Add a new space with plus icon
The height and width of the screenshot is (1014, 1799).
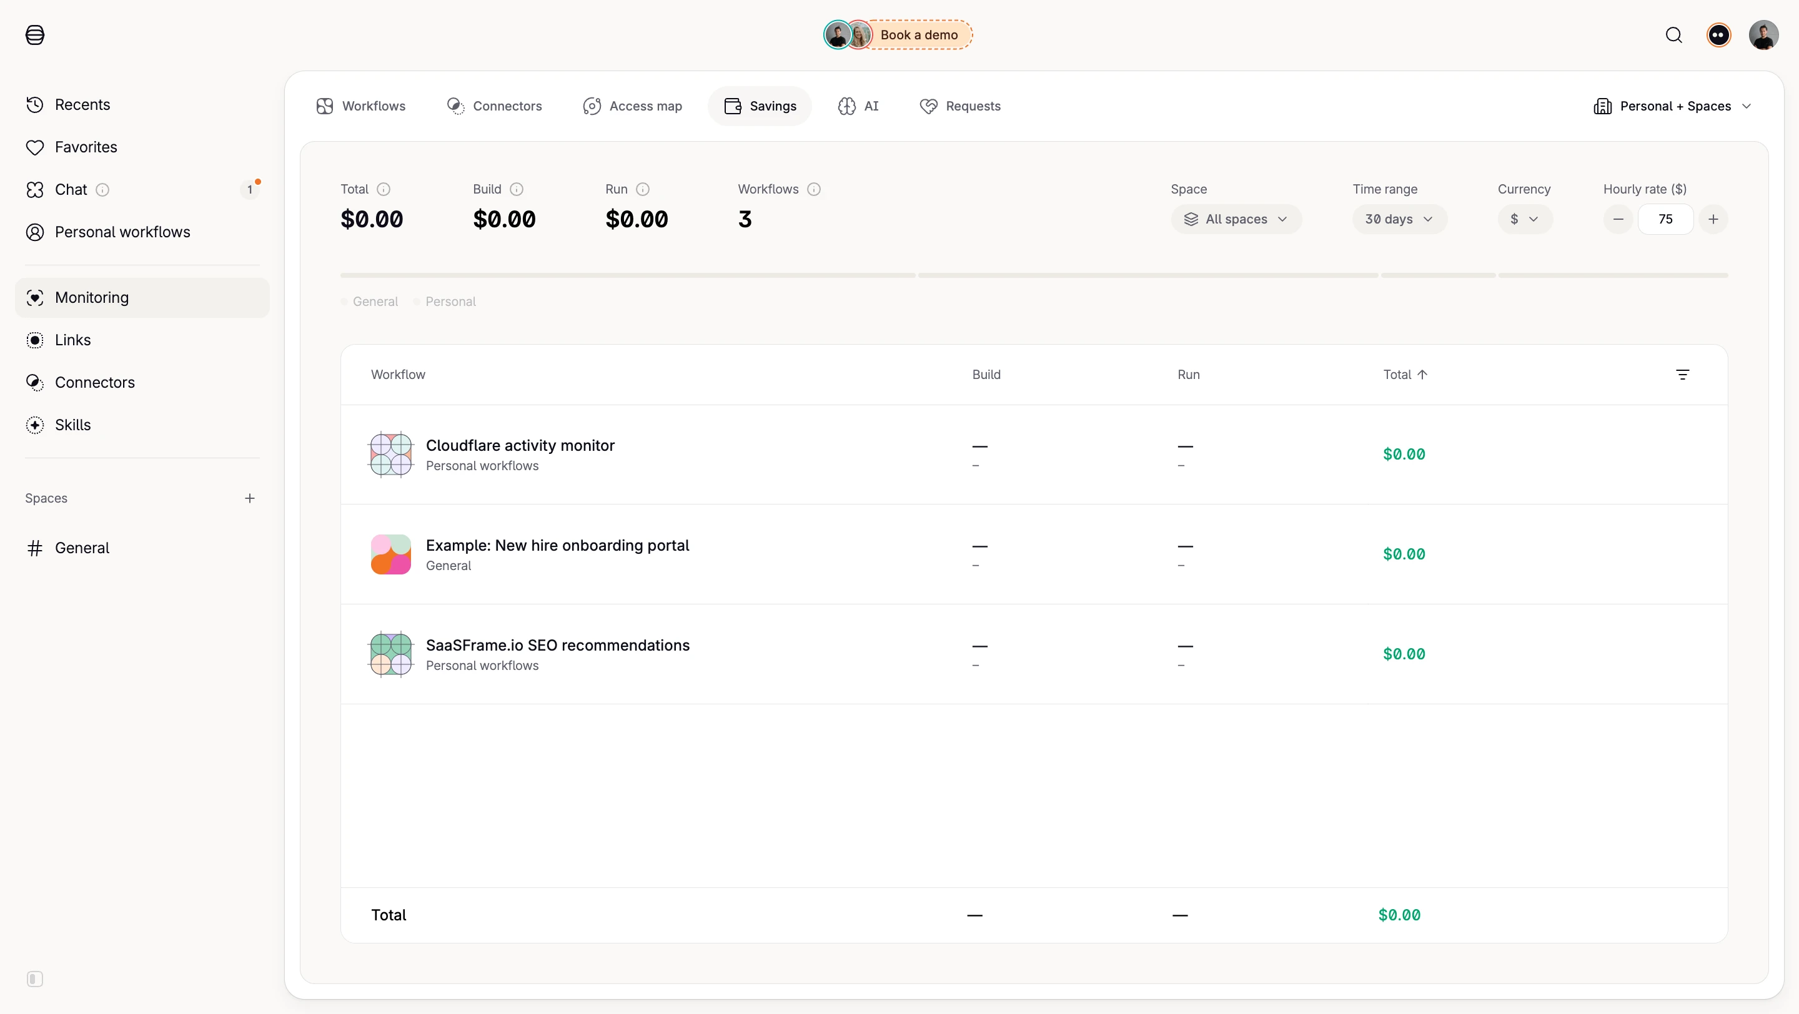click(x=250, y=498)
